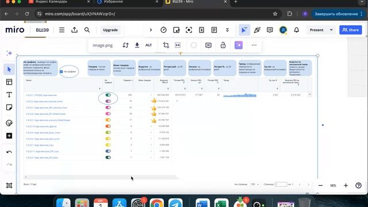Click the user avatar in Miro header
This screenshot has width=368, height=207.
tap(283, 30)
